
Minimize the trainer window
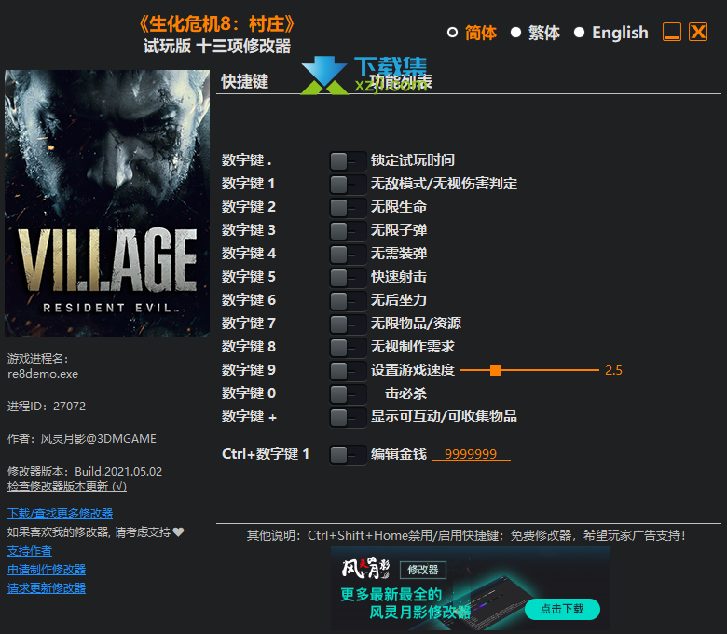672,32
